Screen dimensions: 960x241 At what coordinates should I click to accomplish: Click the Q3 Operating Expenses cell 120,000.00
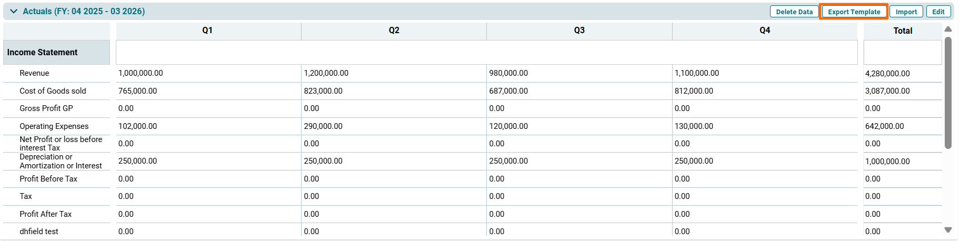pyautogui.click(x=508, y=126)
